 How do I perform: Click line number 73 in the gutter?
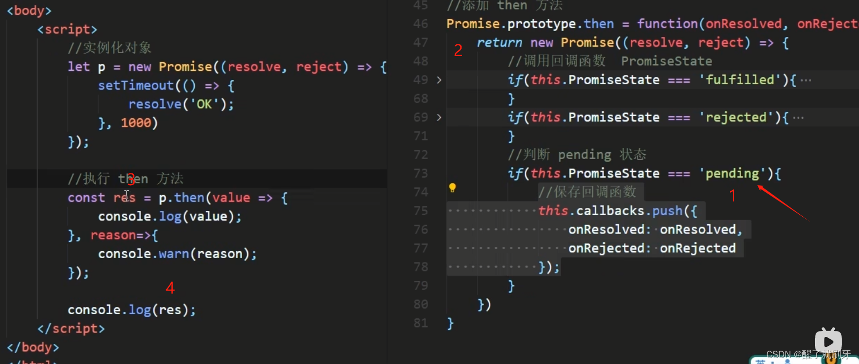point(421,173)
